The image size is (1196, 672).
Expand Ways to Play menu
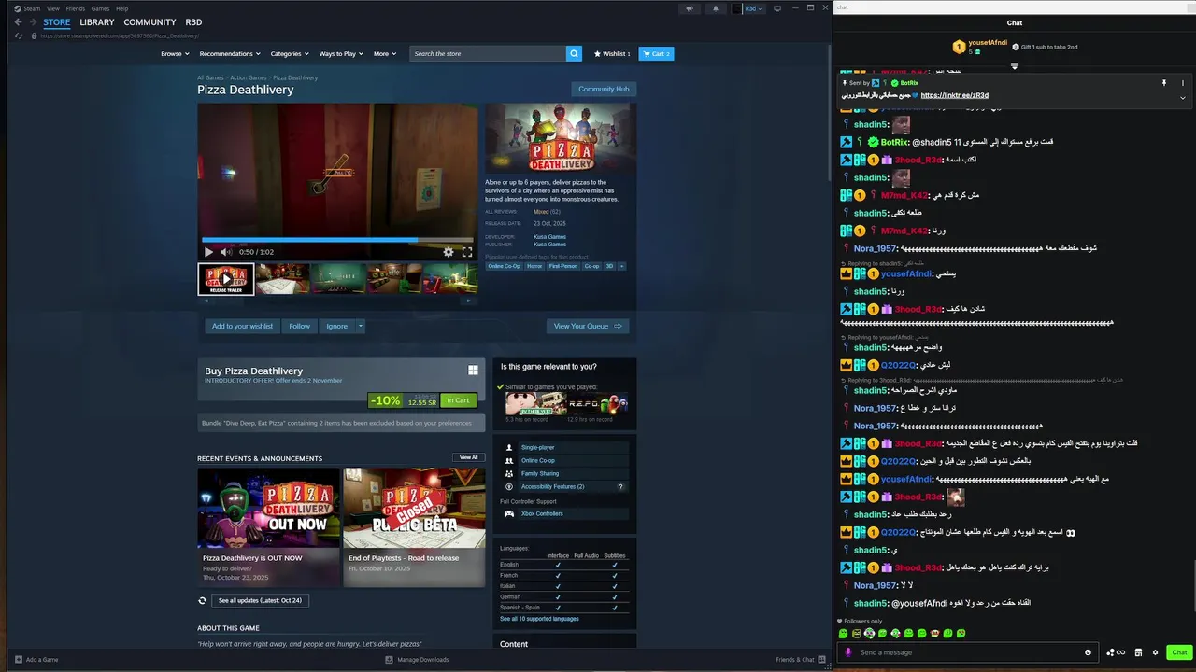tap(340, 53)
